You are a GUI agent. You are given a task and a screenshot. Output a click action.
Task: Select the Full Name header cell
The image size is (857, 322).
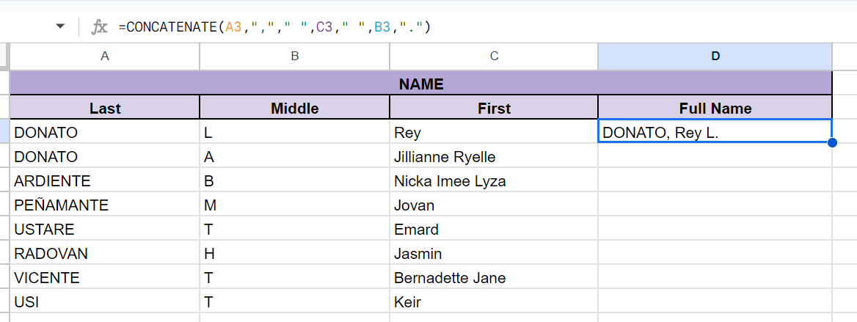tap(715, 108)
